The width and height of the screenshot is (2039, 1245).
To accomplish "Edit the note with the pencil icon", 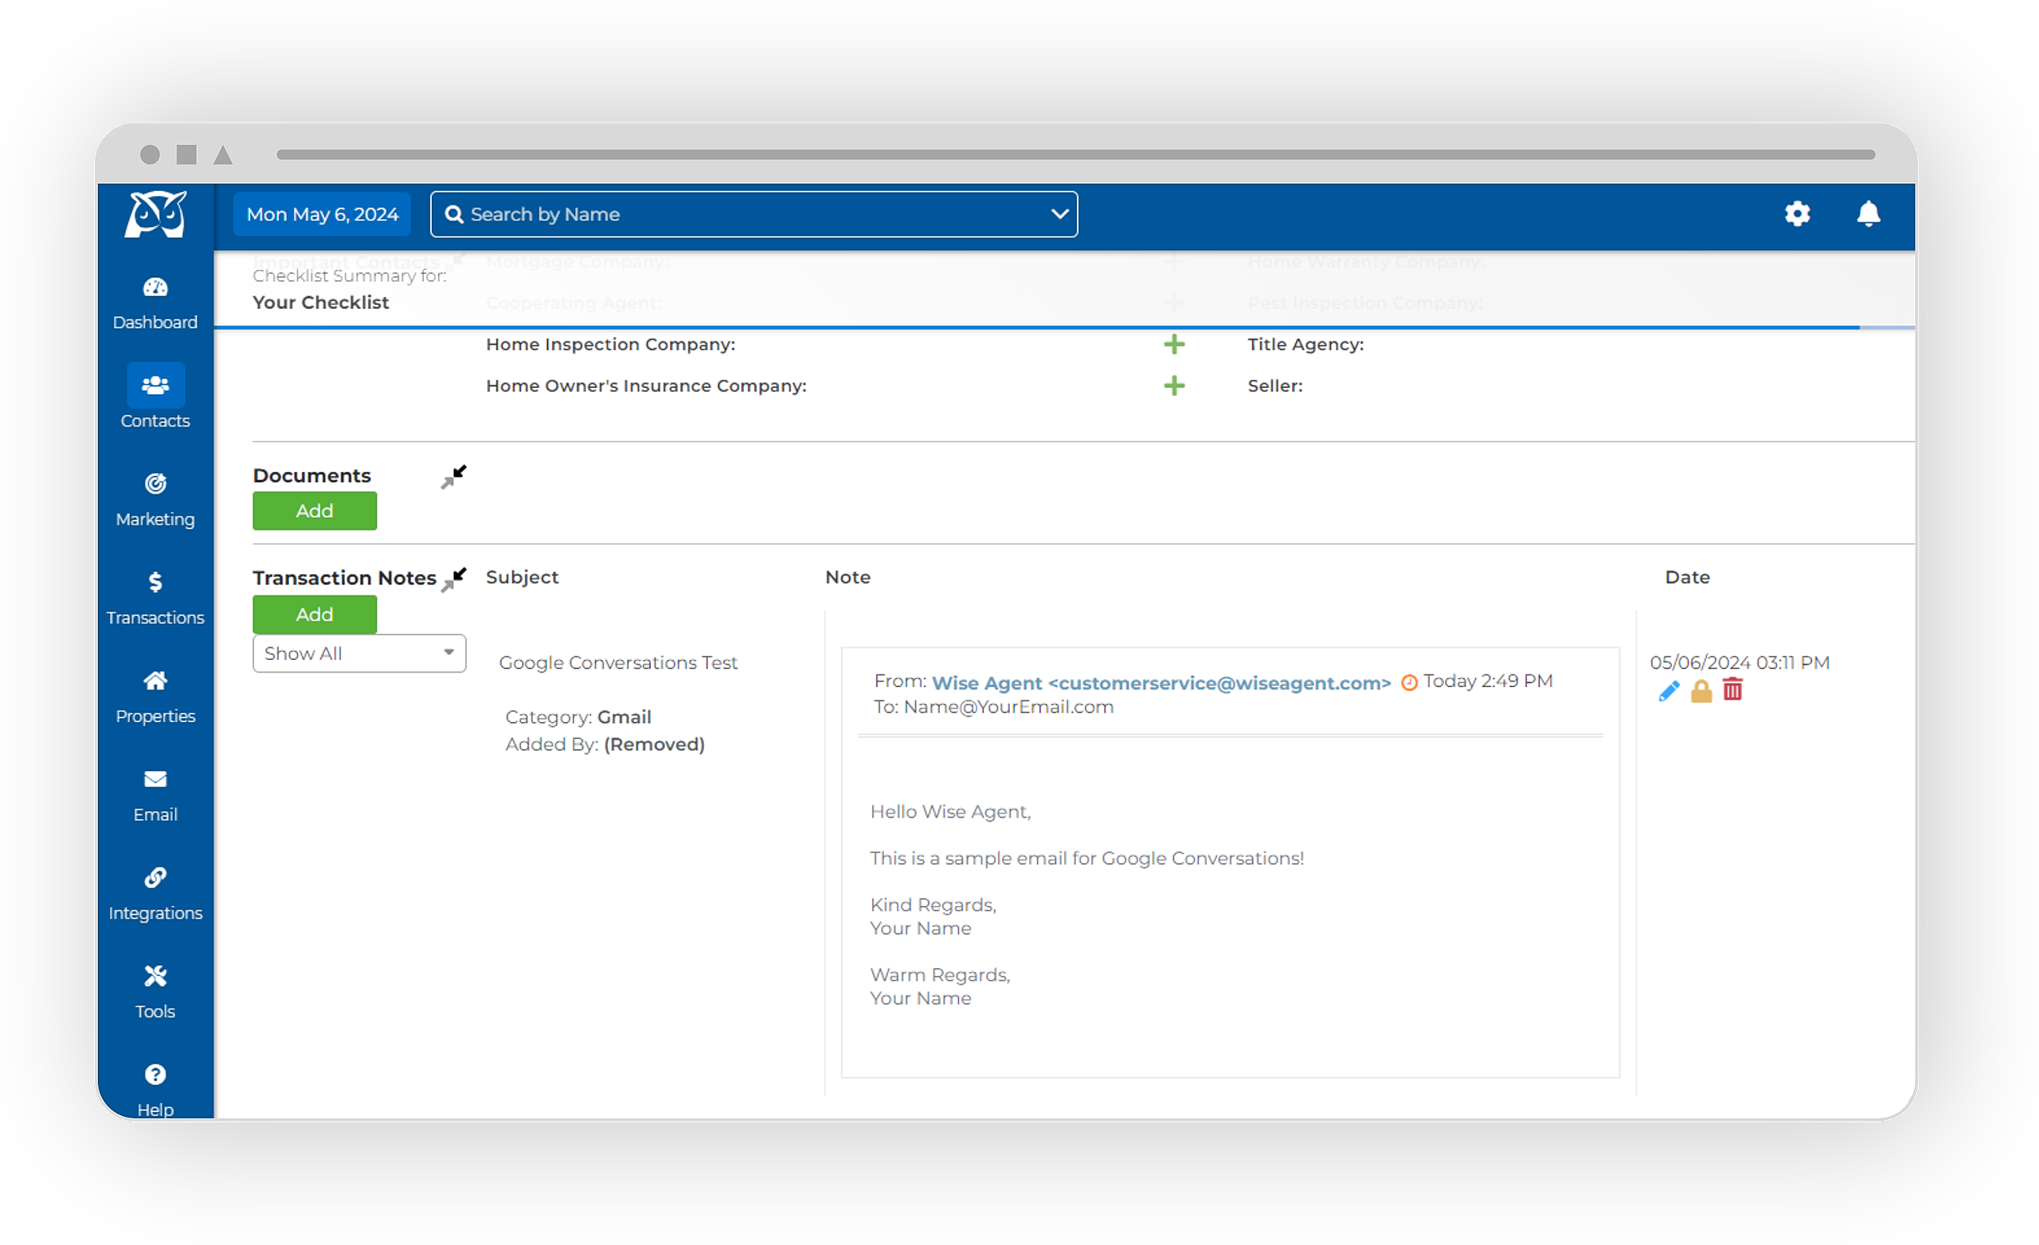I will point(1669,691).
